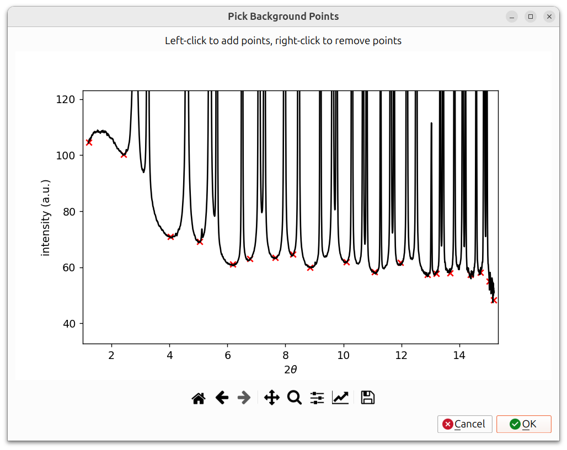Close the Pick Background Points window

point(549,17)
